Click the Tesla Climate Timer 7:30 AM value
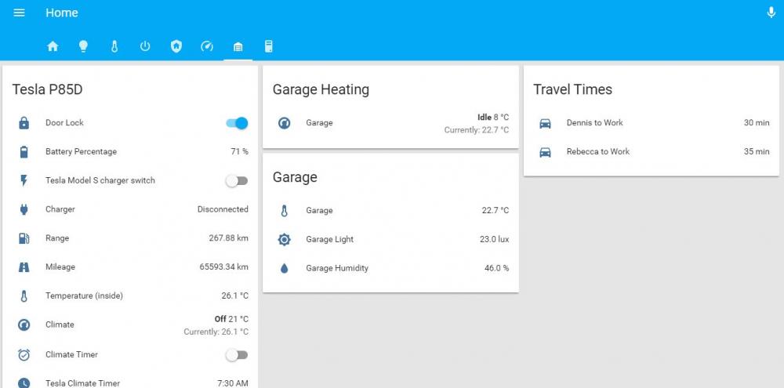 coord(232,383)
